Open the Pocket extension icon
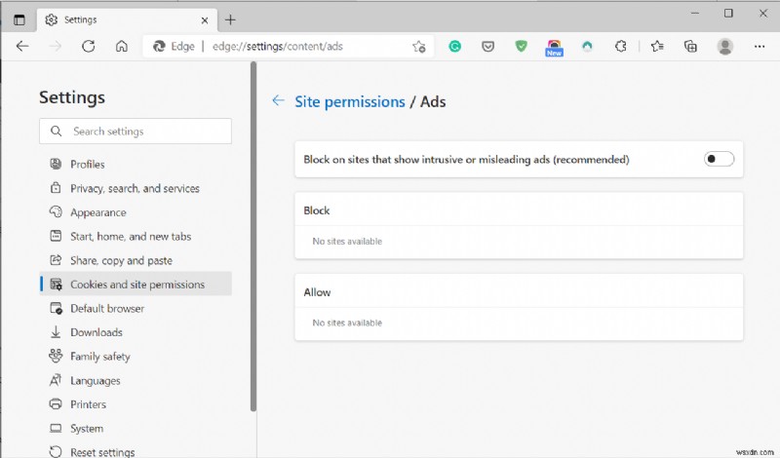This screenshot has width=780, height=458. pyautogui.click(x=487, y=46)
